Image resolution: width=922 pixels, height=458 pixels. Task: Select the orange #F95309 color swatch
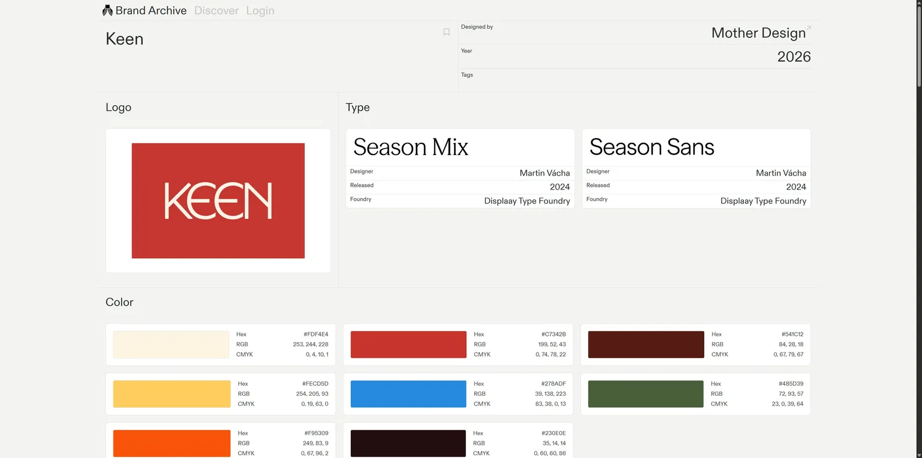click(172, 444)
